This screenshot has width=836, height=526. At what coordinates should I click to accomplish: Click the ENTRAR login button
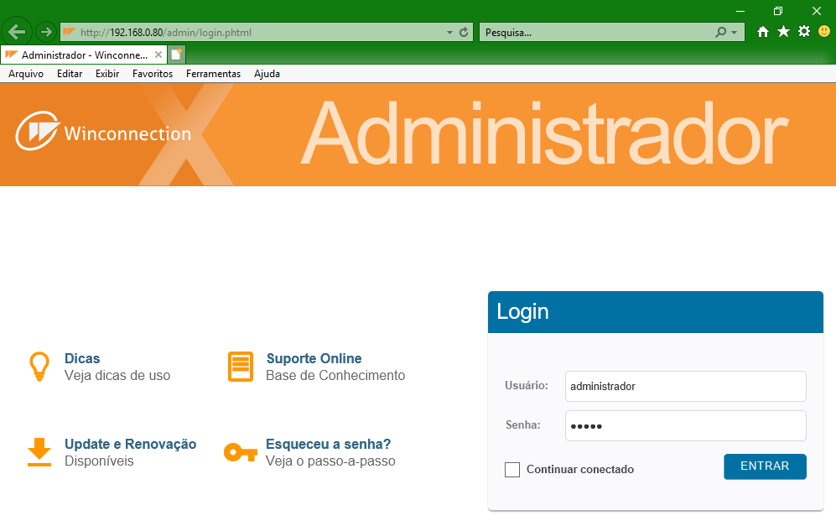click(x=765, y=466)
